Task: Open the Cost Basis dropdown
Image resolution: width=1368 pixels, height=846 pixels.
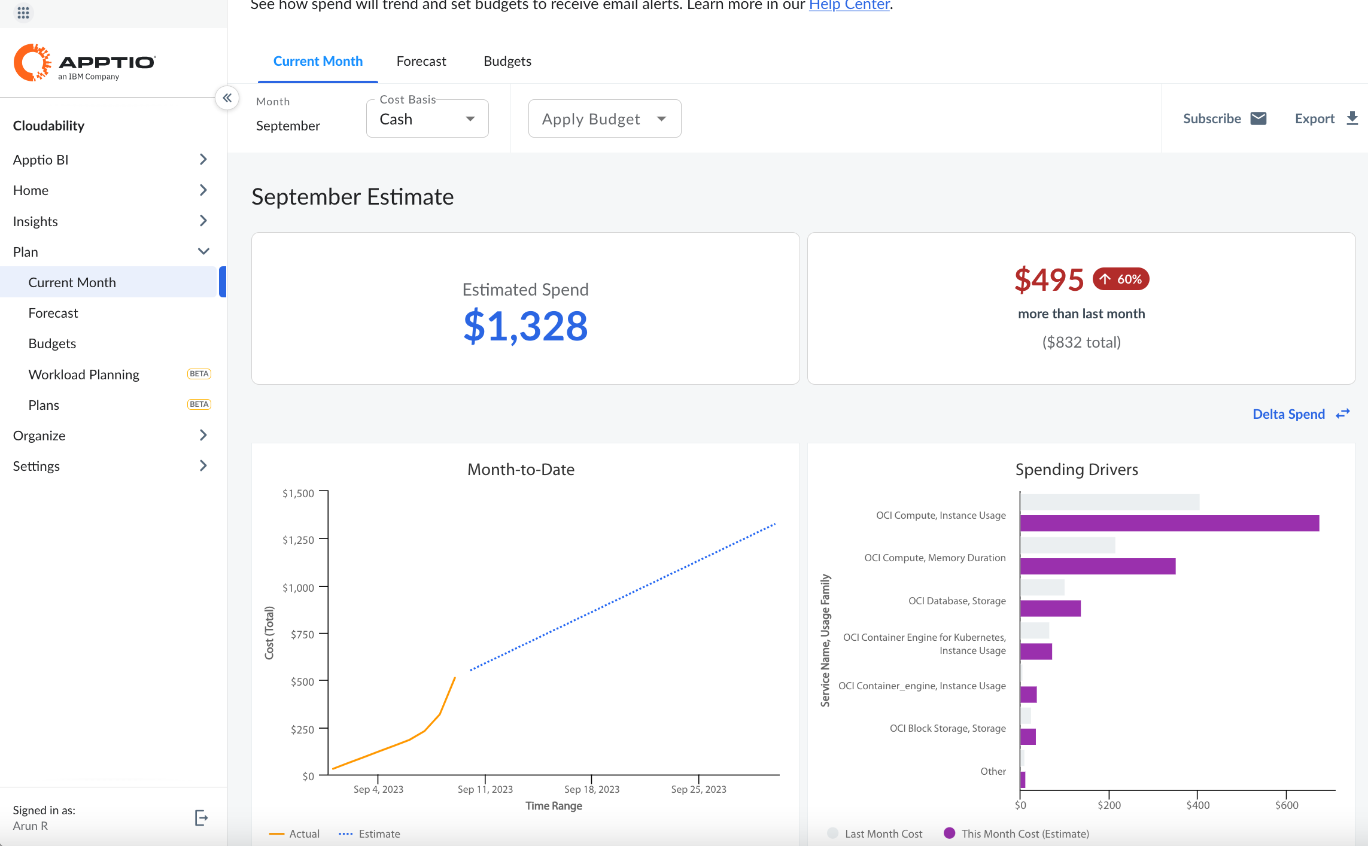Action: [x=427, y=118]
